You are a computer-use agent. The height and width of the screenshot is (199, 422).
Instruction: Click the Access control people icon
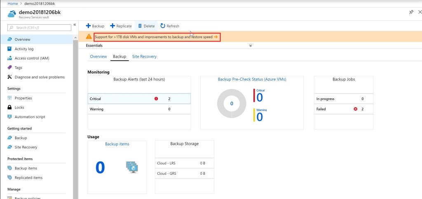click(x=10, y=58)
